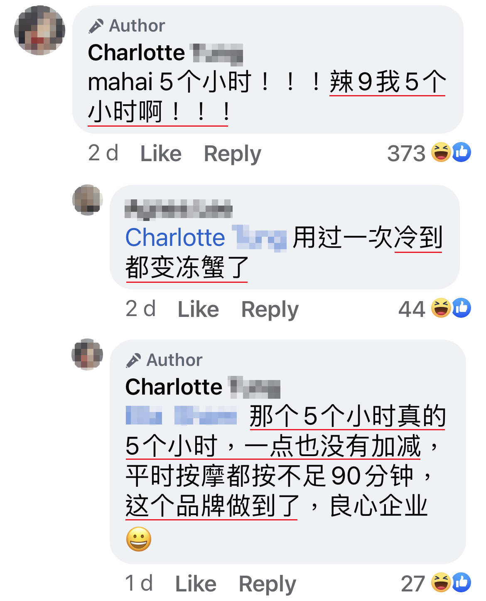Image resolution: width=486 pixels, height=601 pixels.
Task: Open the thumbs-up reaction beside 373
Action: click(x=461, y=152)
